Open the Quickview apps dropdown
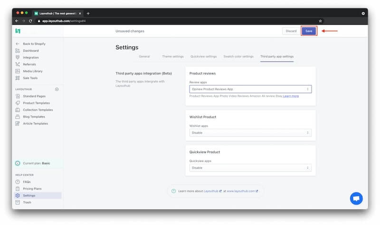 pyautogui.click(x=250, y=168)
